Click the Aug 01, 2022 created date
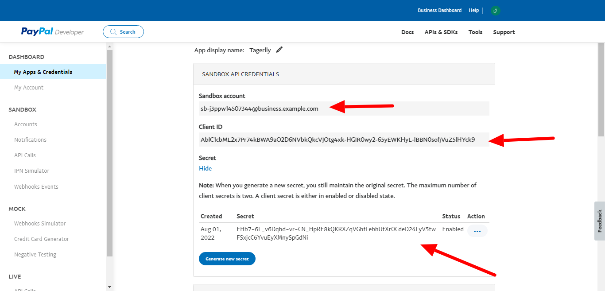 click(211, 233)
